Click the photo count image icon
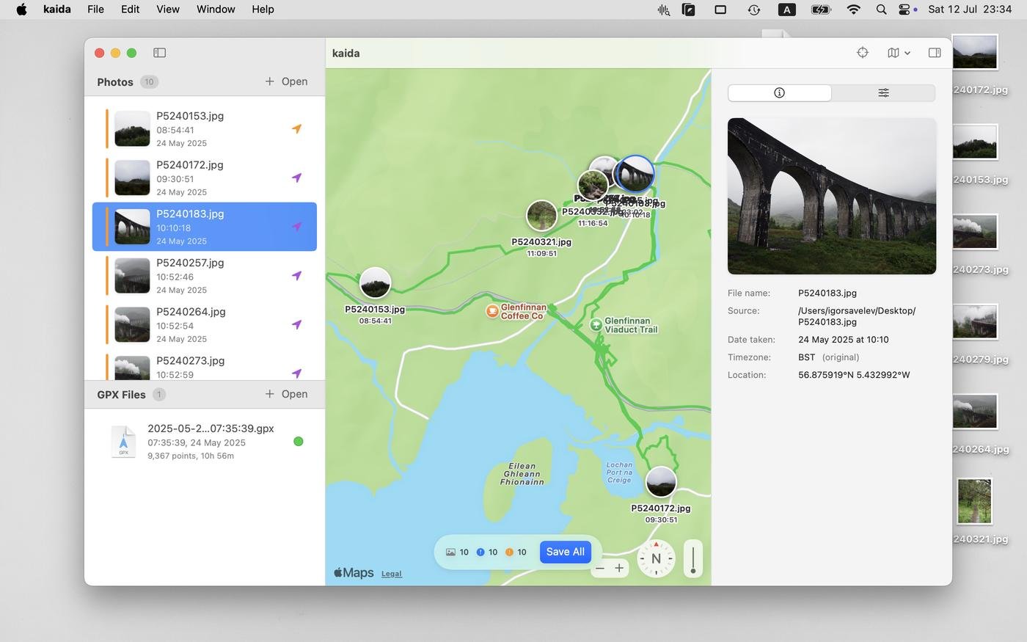This screenshot has height=642, width=1027. click(450, 552)
